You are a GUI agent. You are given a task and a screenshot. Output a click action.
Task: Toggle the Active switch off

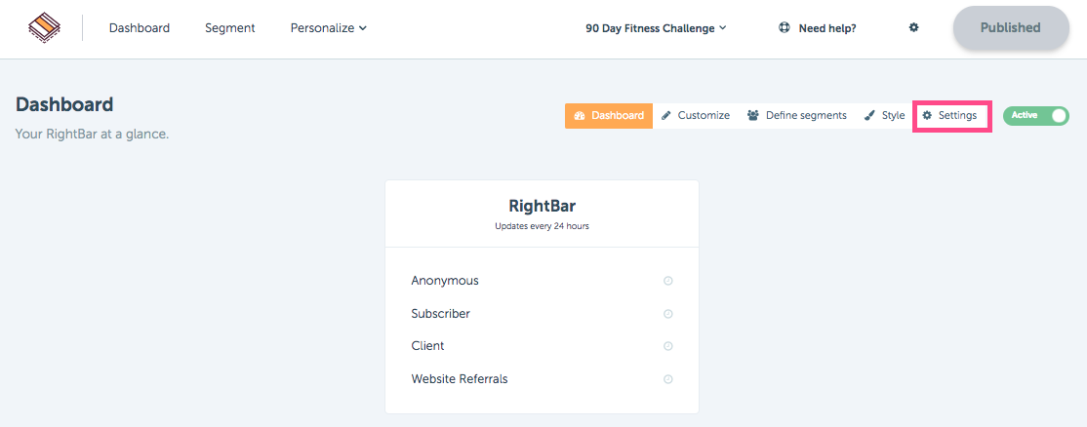1035,116
